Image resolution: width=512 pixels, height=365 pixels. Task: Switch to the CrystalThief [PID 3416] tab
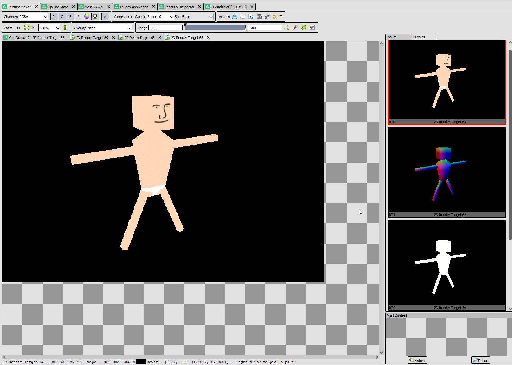click(x=228, y=7)
